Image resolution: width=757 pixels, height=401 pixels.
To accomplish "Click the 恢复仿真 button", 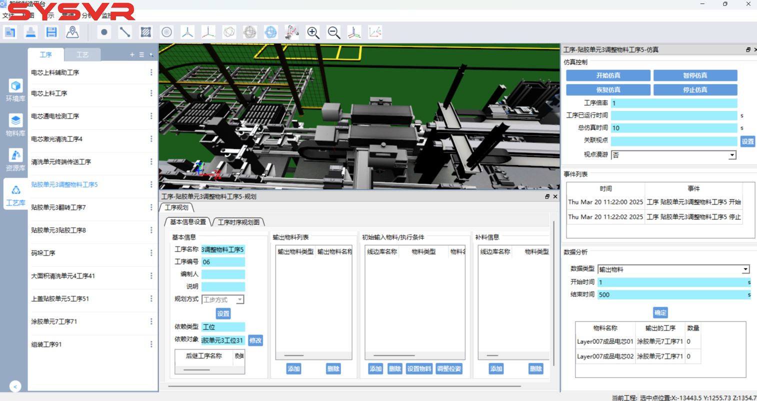I will (608, 90).
